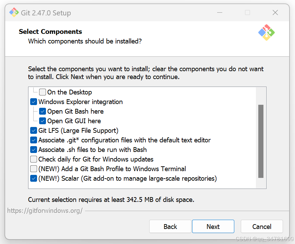This screenshot has height=244, width=295.
Task: Enable the On the Desktop checkbox
Action: tap(43, 92)
